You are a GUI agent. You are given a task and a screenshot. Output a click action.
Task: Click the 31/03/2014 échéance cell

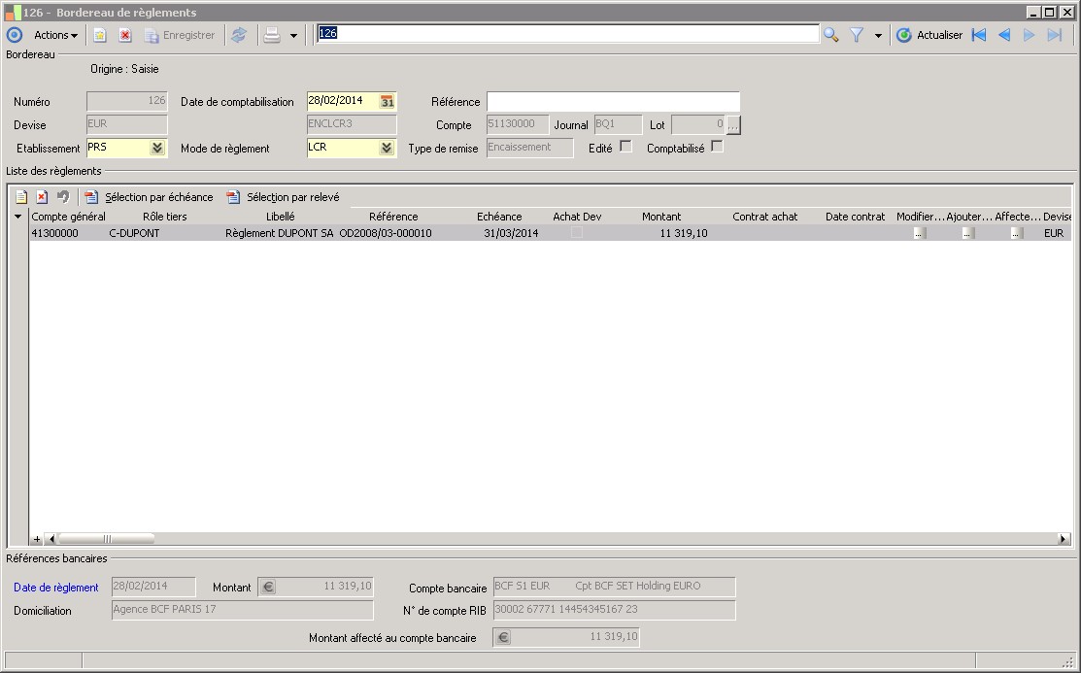pyautogui.click(x=511, y=233)
